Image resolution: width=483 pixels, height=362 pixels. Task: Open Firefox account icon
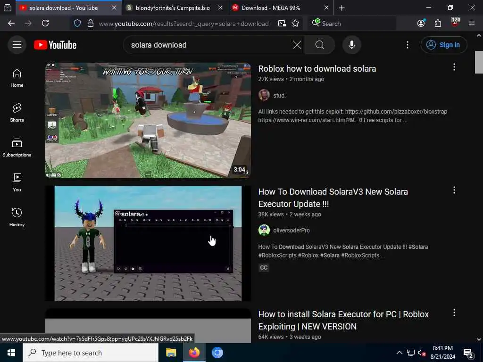pos(421,24)
